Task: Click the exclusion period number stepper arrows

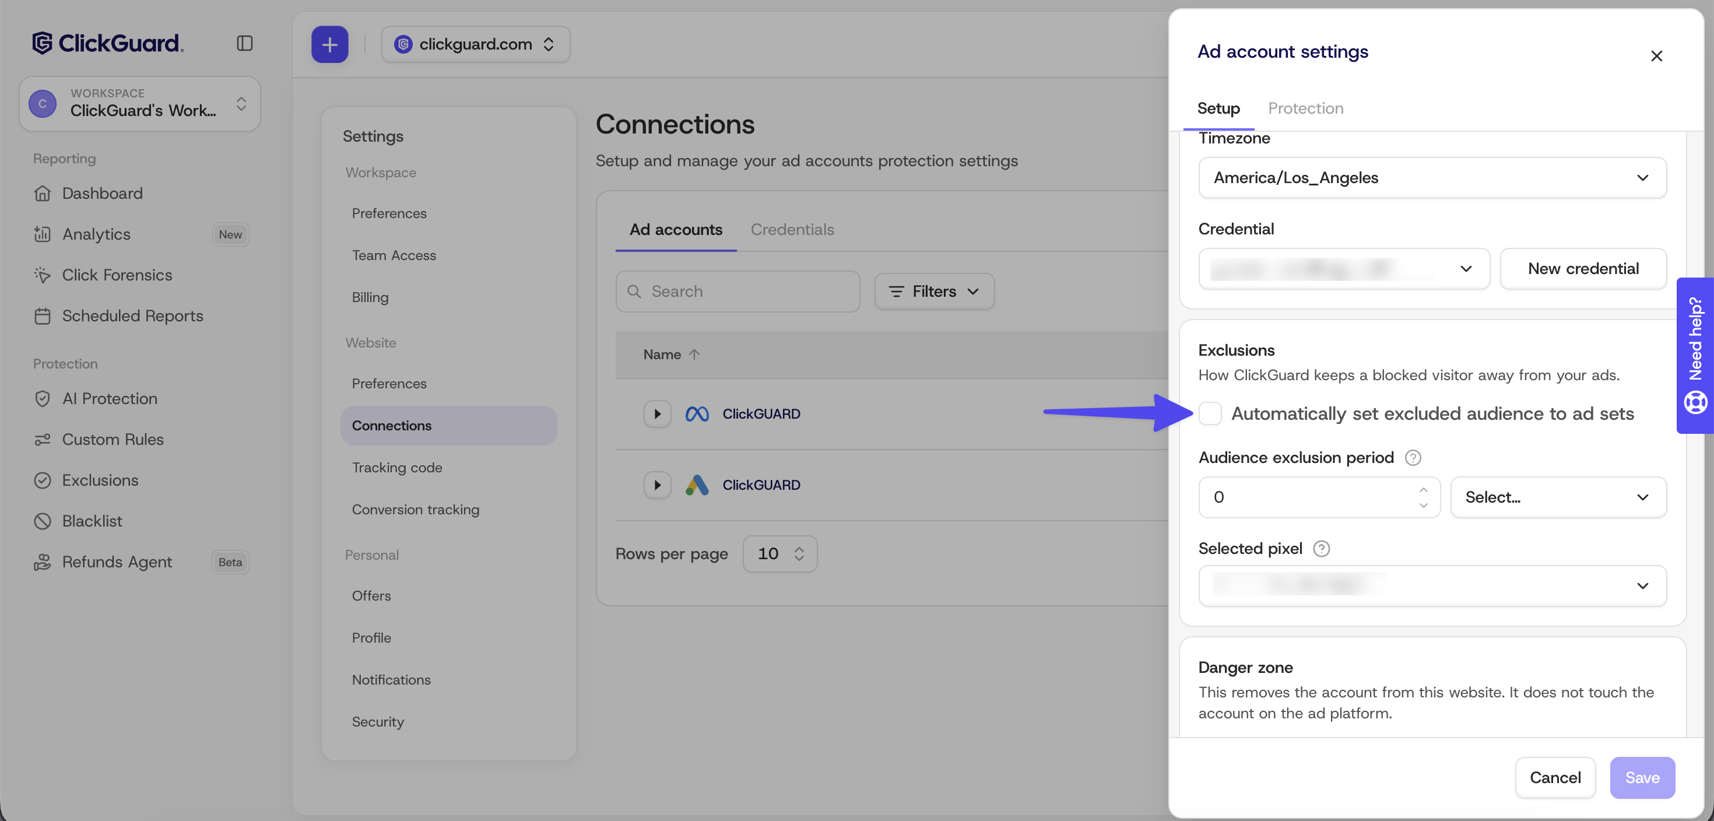Action: [x=1423, y=497]
